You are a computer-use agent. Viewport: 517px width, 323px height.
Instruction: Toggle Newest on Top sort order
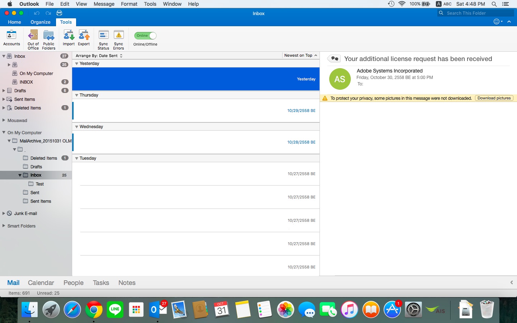[x=301, y=55]
